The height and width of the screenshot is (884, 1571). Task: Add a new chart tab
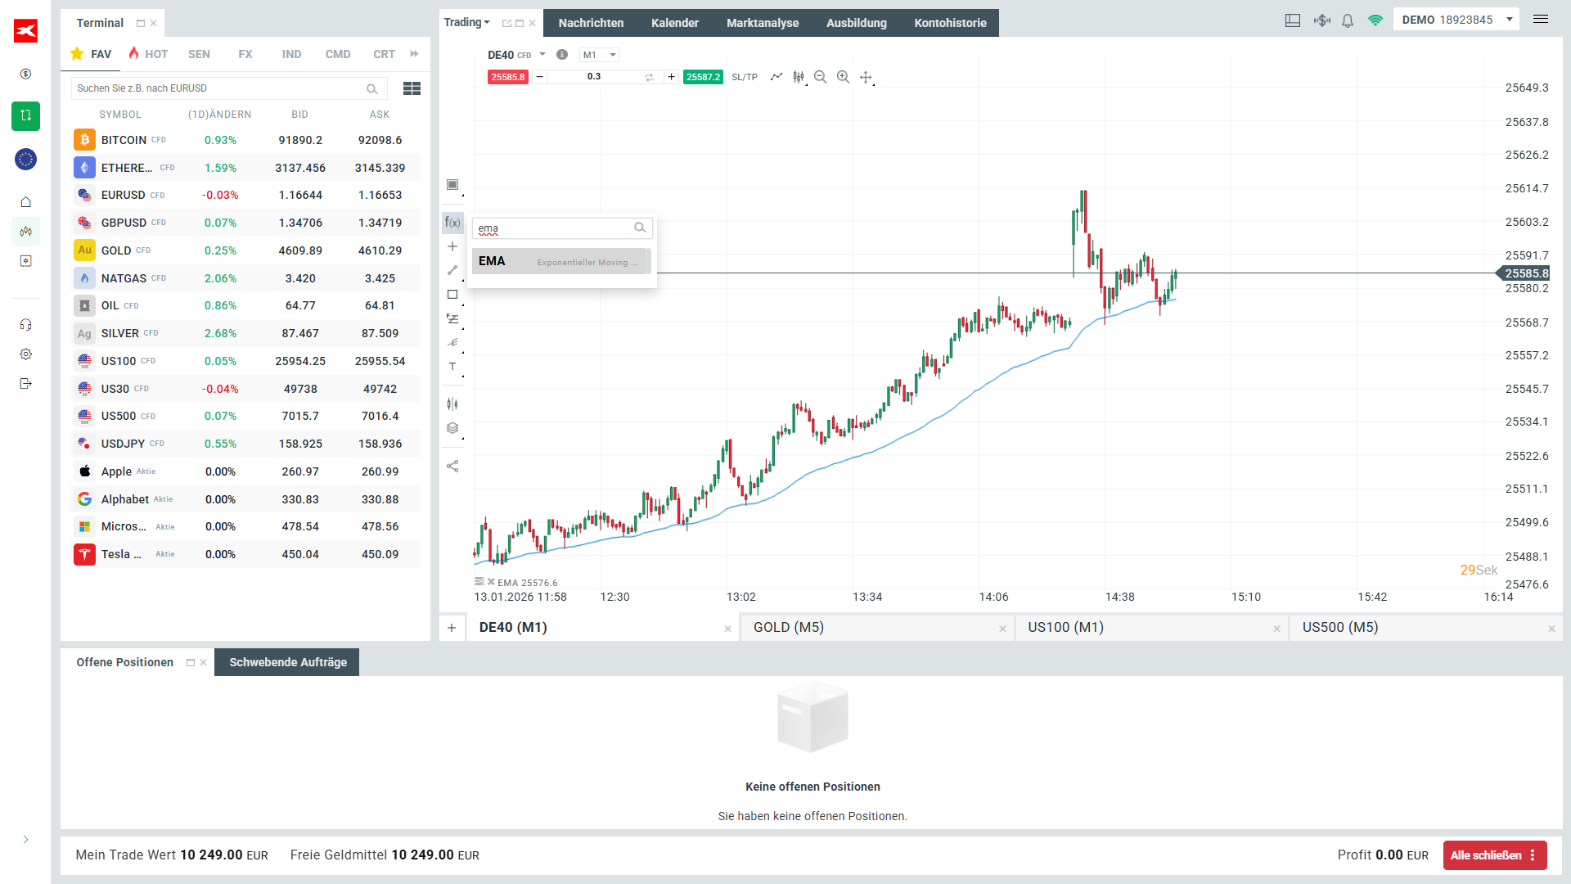click(x=452, y=628)
